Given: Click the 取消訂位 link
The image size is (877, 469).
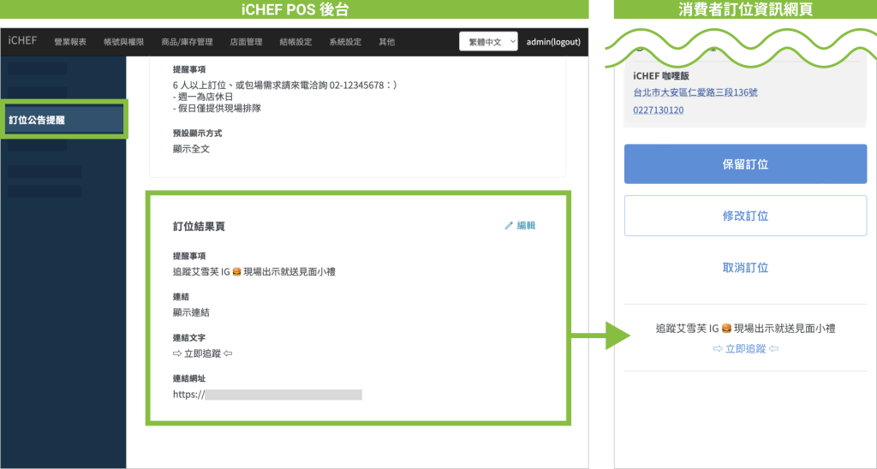Looking at the screenshot, I should [745, 268].
